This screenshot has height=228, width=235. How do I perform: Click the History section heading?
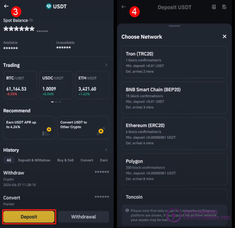pyautogui.click(x=11, y=150)
